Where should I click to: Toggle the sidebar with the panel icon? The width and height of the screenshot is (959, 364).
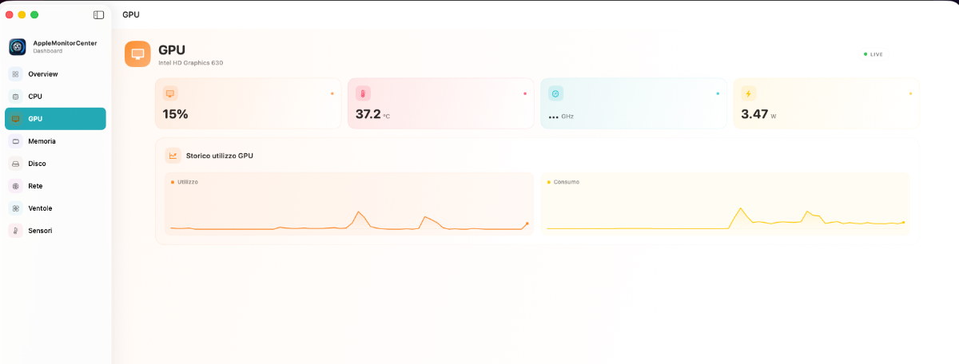point(98,14)
